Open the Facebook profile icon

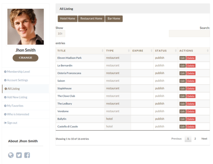point(27,155)
